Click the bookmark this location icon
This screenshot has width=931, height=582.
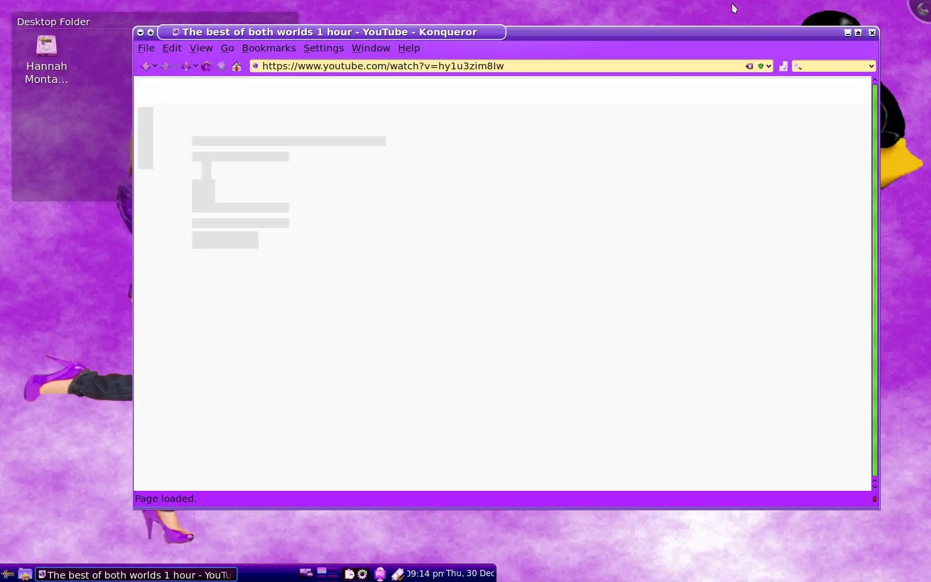click(x=783, y=66)
